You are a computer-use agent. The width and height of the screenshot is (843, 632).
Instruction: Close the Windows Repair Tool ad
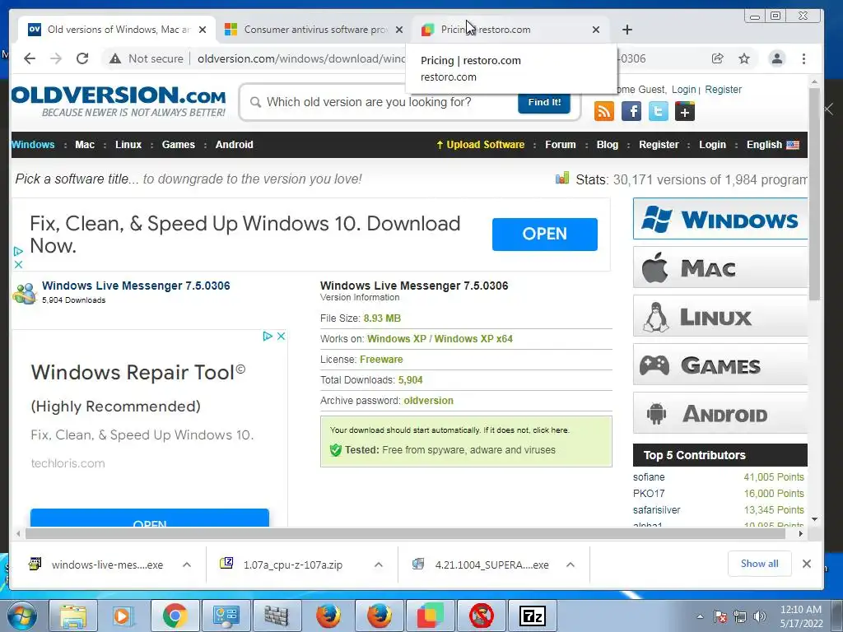(281, 336)
